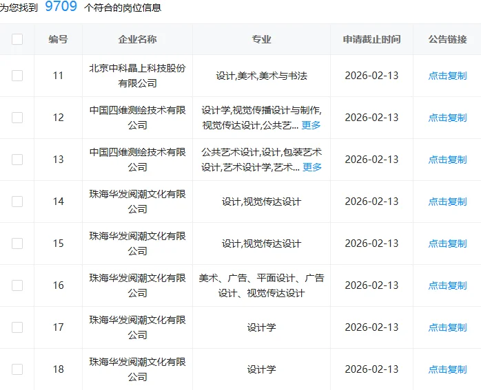
Task: Select 中国四维测绘技术有限公司 in row 12
Action: (x=137, y=118)
